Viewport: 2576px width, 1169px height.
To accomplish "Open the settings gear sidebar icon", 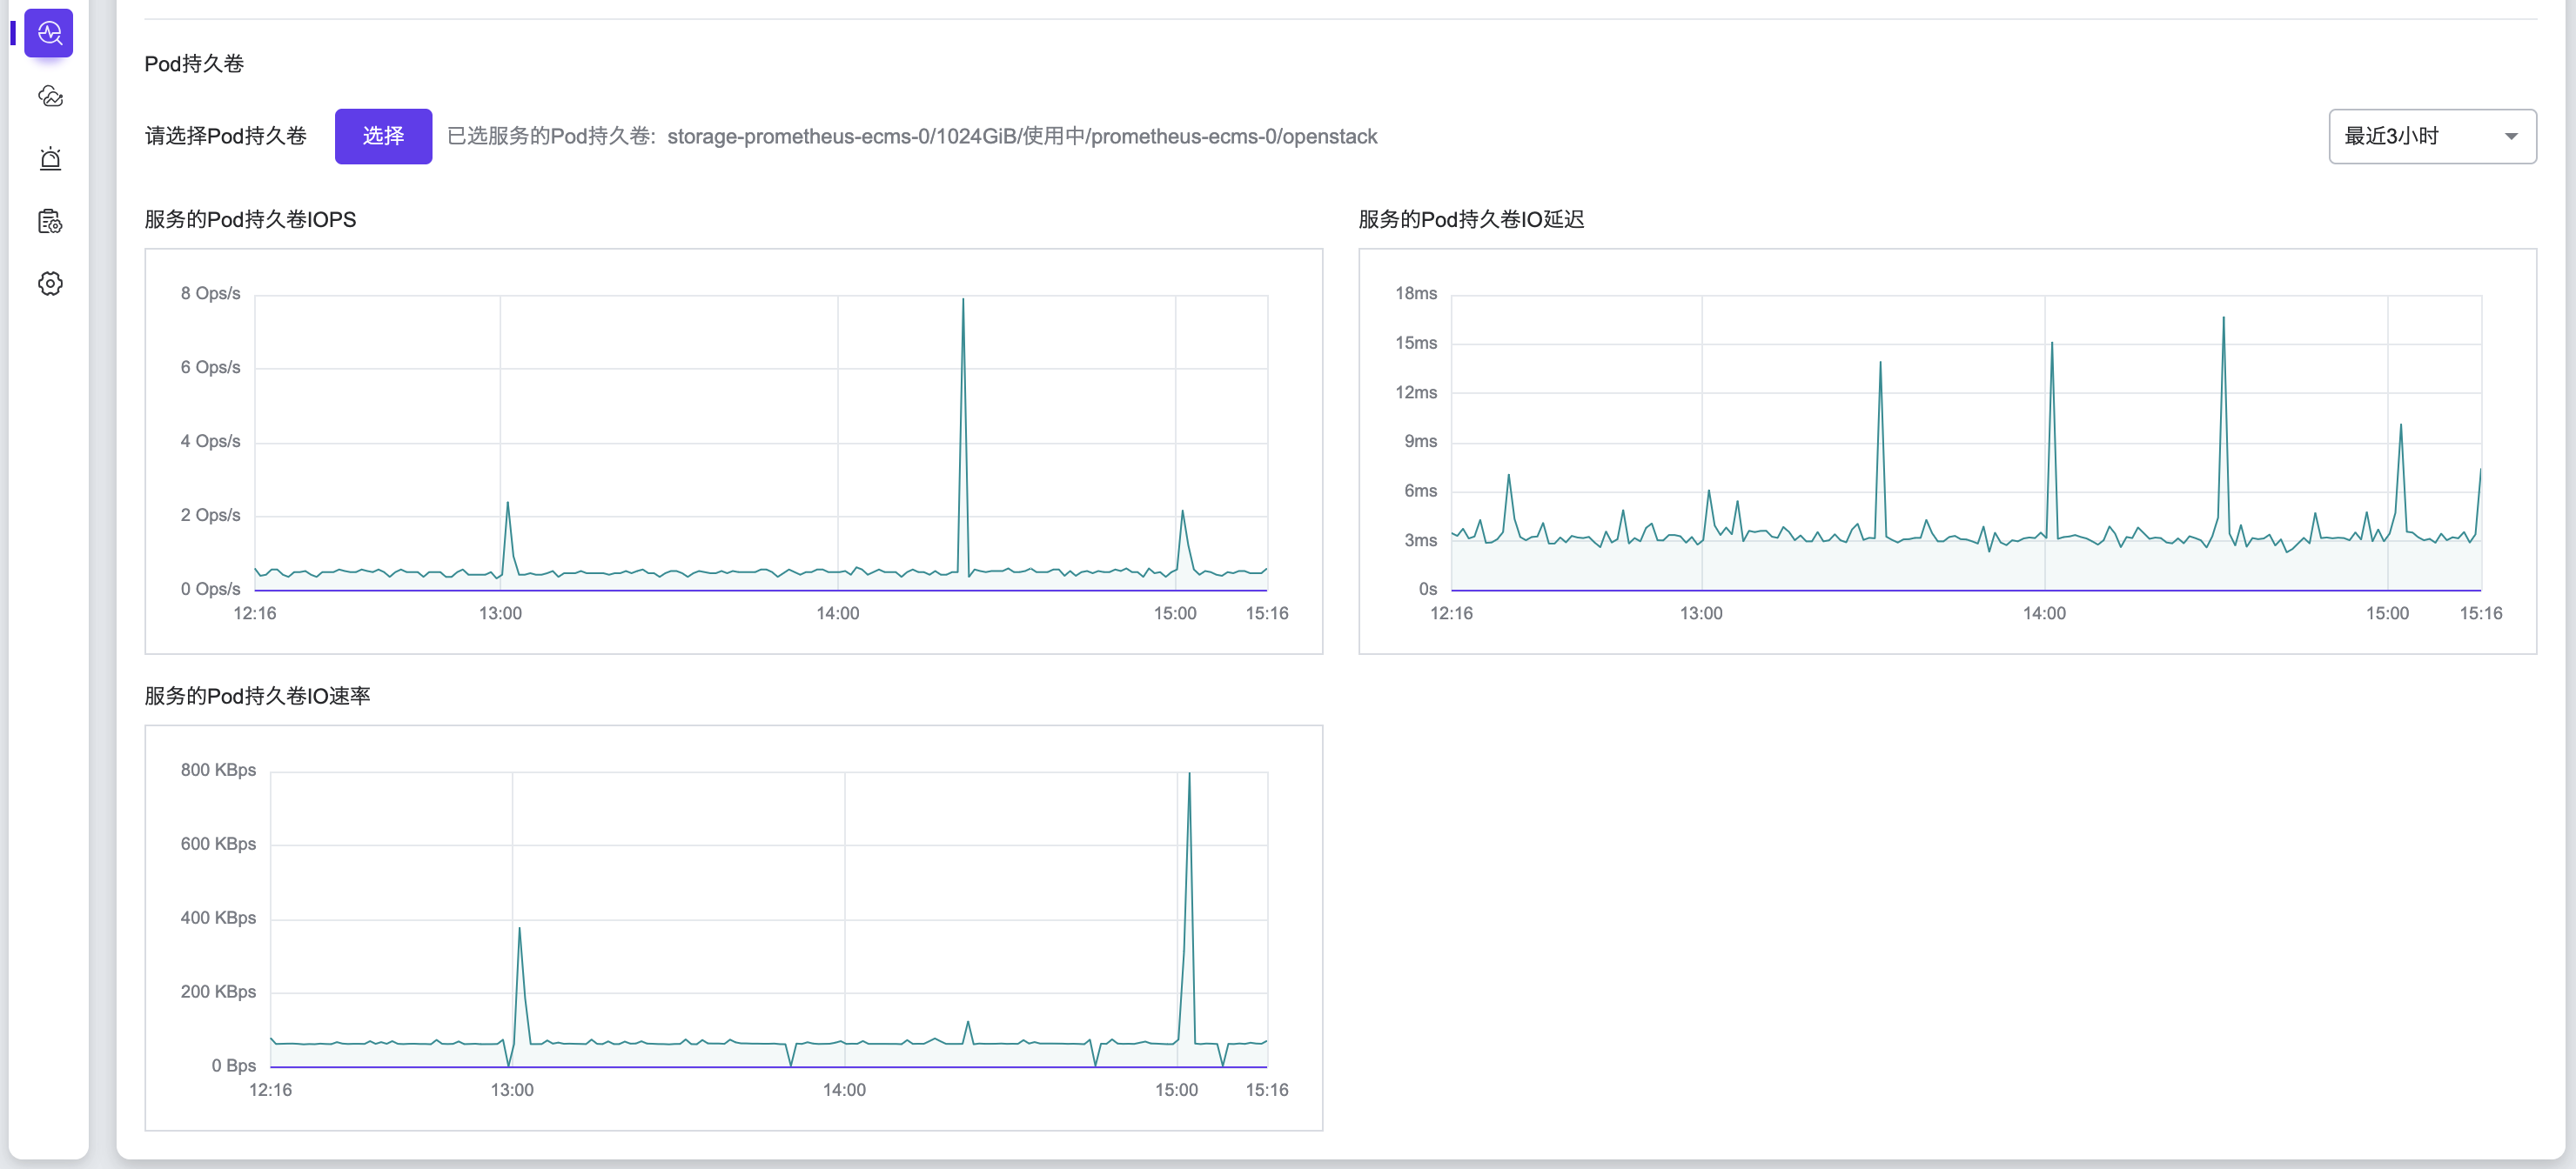I will 50,284.
